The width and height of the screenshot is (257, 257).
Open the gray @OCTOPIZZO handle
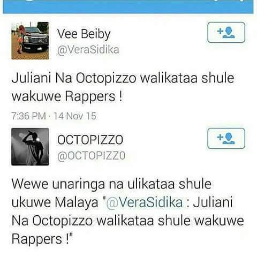tap(91, 156)
